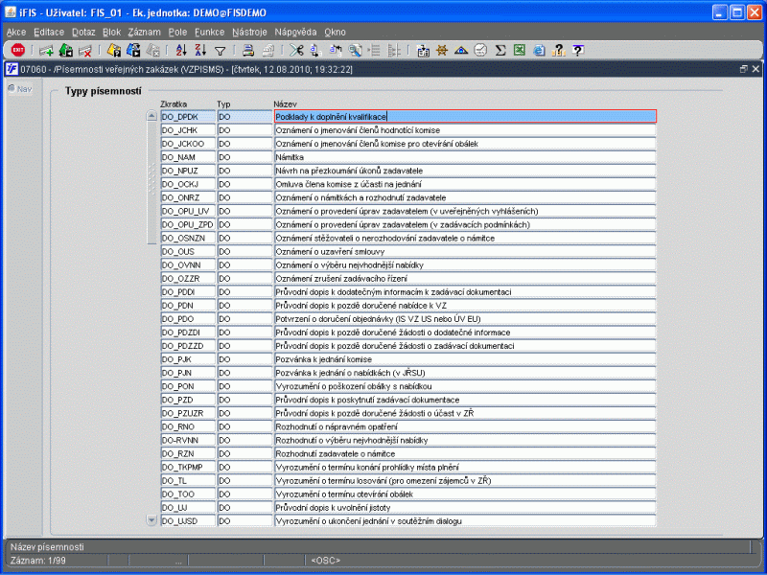Click Název 'Pozvánka k jednání komise'
767x575 pixels.
[465, 359]
